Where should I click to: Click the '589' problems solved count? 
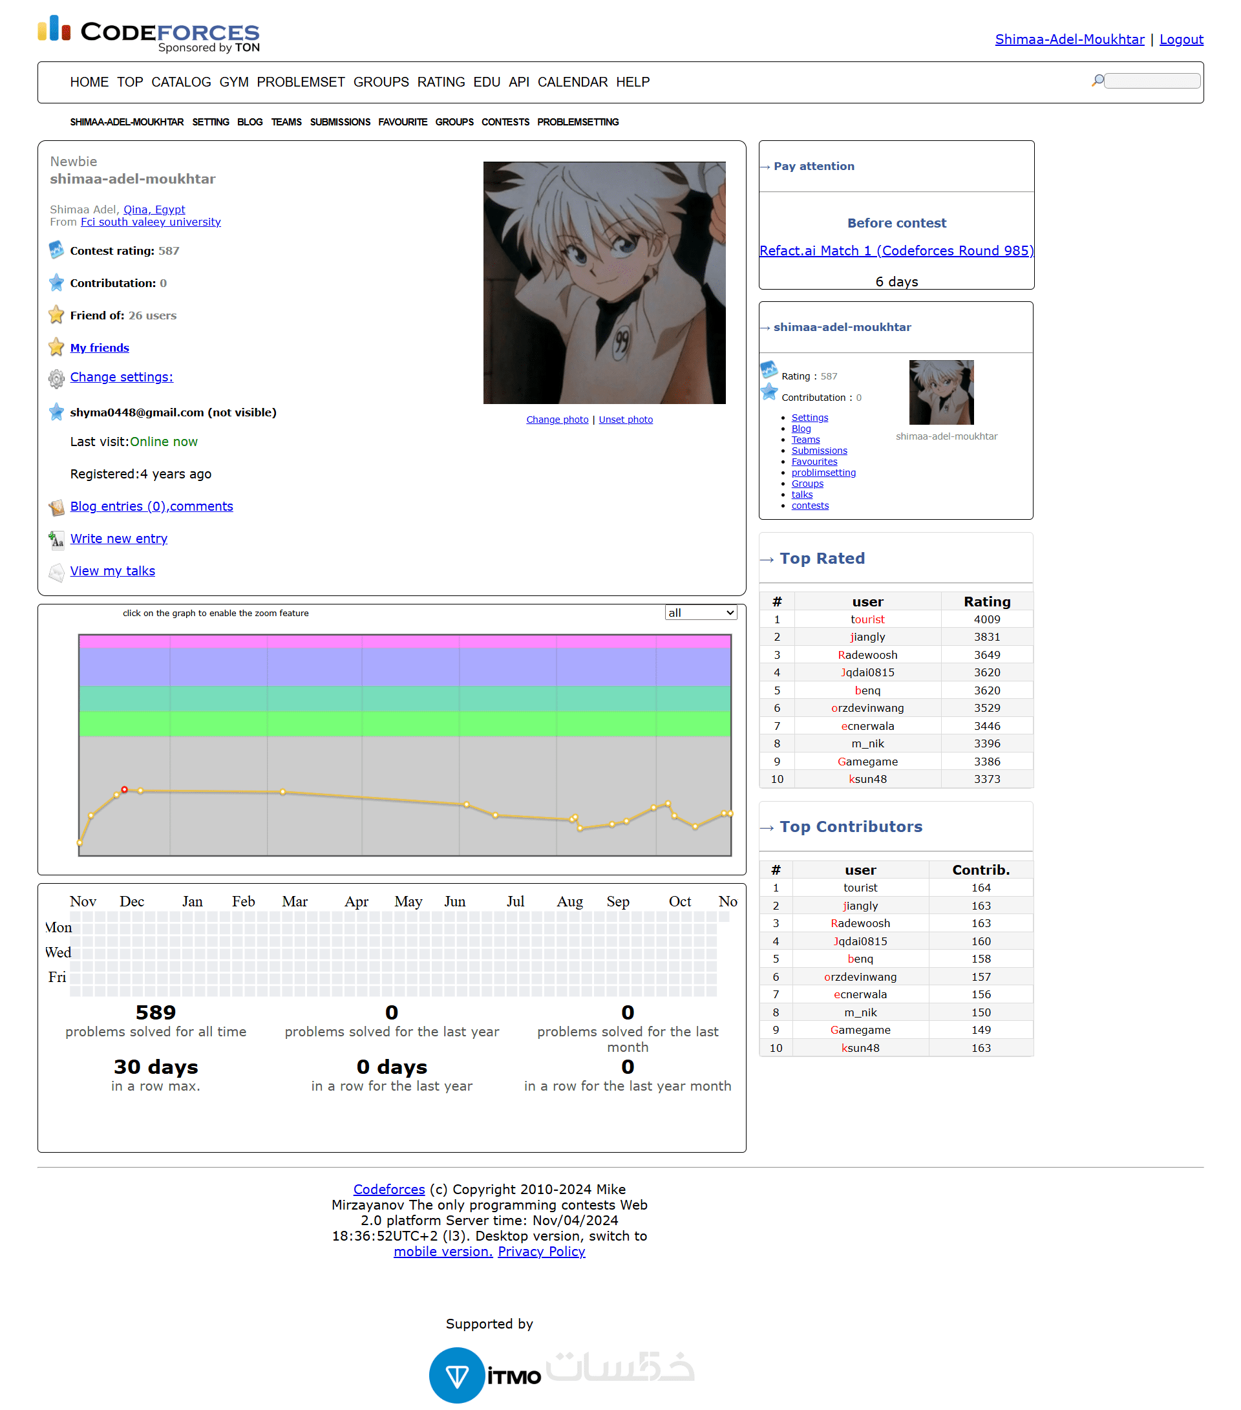(155, 1012)
